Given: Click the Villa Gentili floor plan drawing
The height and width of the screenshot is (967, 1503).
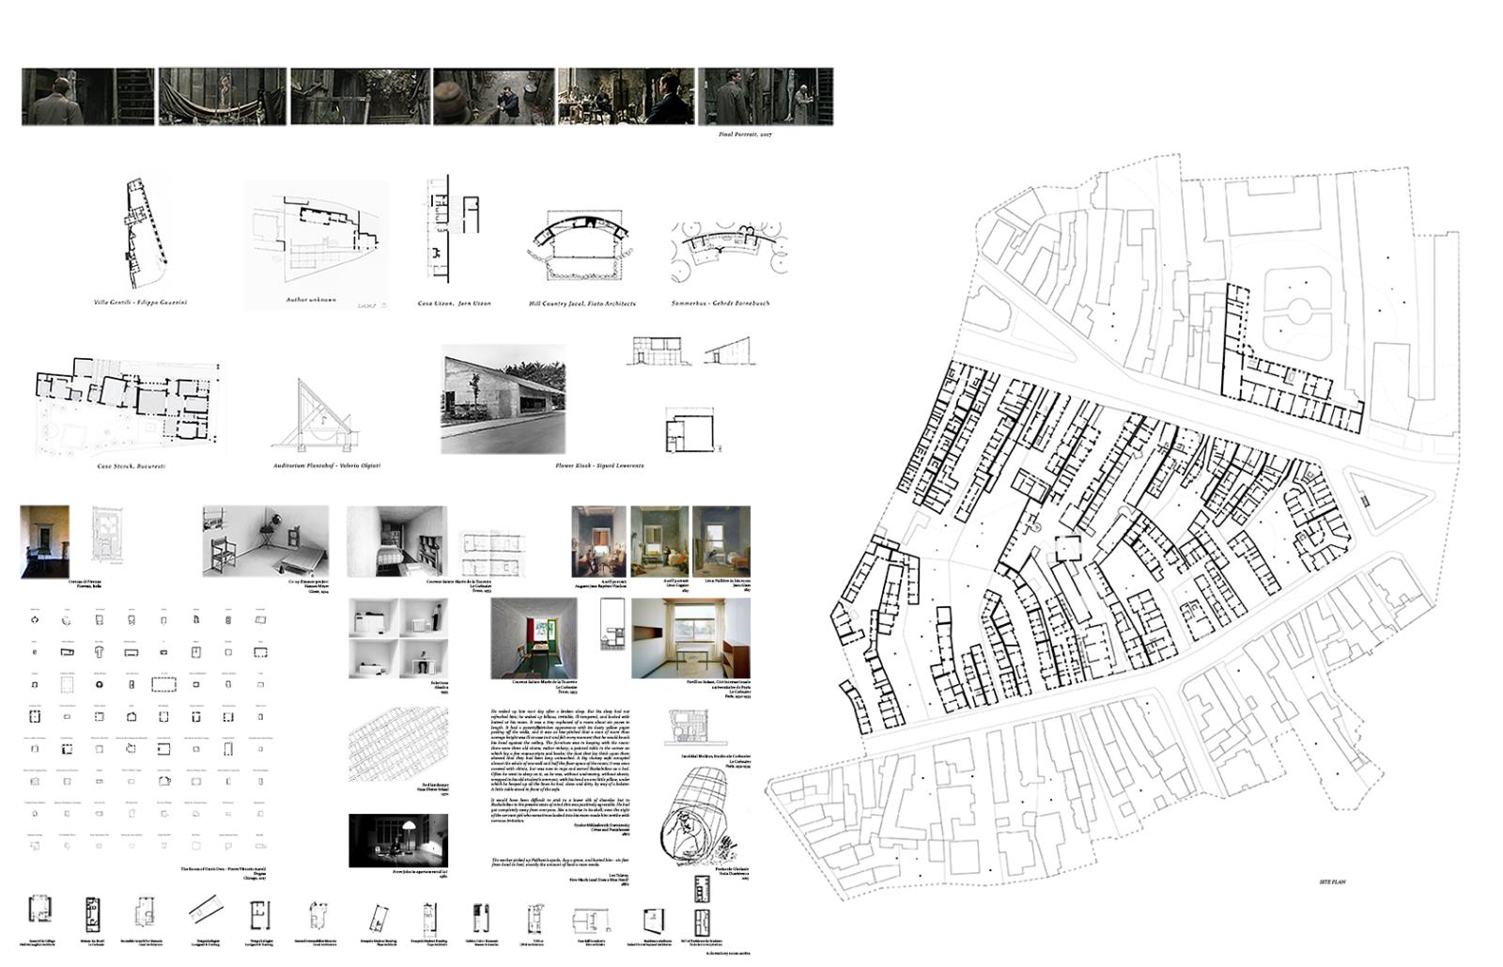Looking at the screenshot, I should point(141,235).
